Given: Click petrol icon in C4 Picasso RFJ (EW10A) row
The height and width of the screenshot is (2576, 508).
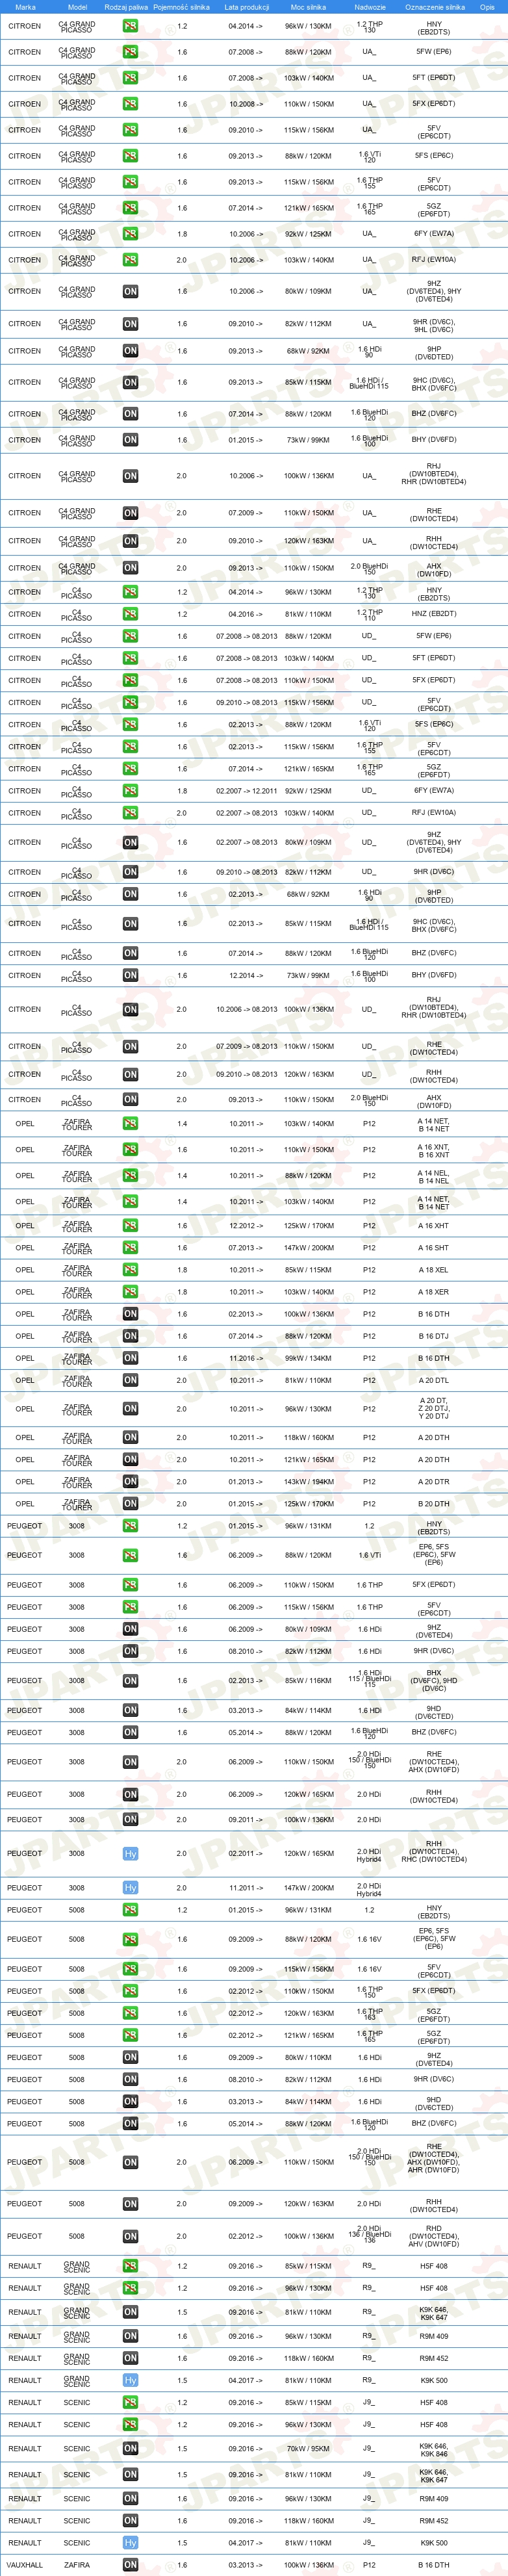Looking at the screenshot, I should (x=130, y=813).
